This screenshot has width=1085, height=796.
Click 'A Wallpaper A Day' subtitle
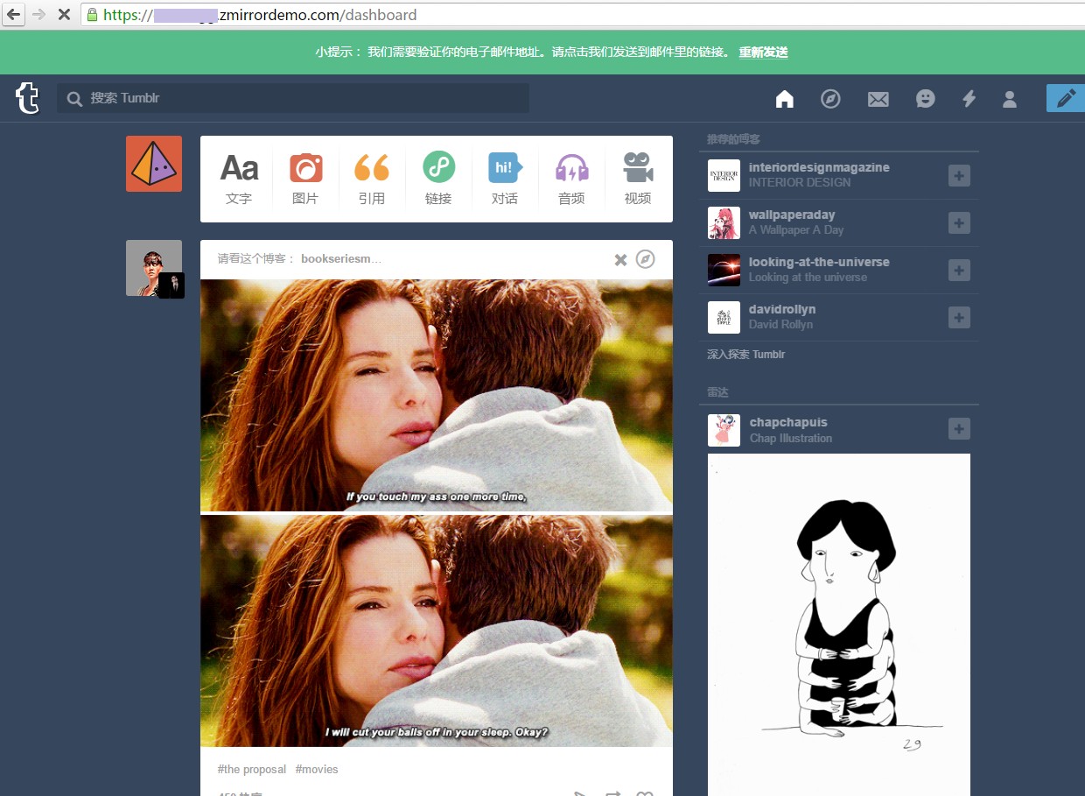click(x=796, y=230)
